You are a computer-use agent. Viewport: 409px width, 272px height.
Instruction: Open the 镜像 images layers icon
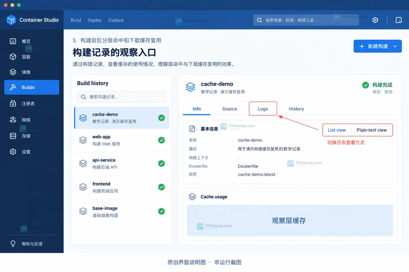[13, 72]
